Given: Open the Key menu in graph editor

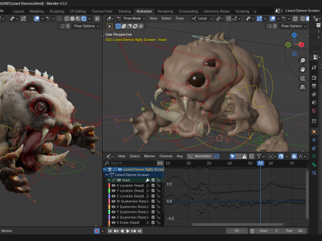Looking at the screenshot, I should pyautogui.click(x=180, y=156).
